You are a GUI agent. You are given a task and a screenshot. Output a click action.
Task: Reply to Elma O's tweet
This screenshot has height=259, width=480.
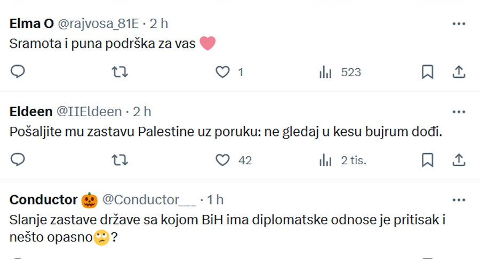pyautogui.click(x=18, y=72)
